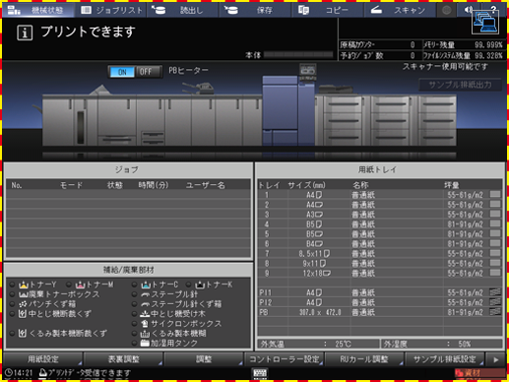Click the clock icon showing 14:21
509x382 pixels.
pos(9,373)
